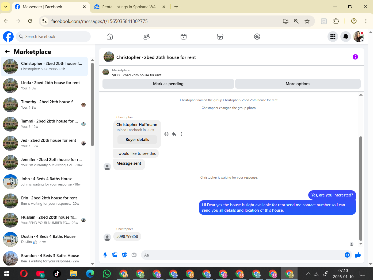The height and width of the screenshot is (280, 373).
Task: Open the Windows Start button
Action: [x=7, y=274]
